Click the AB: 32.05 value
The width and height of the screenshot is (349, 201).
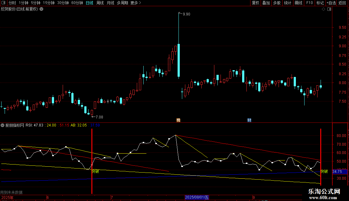tap(78, 125)
